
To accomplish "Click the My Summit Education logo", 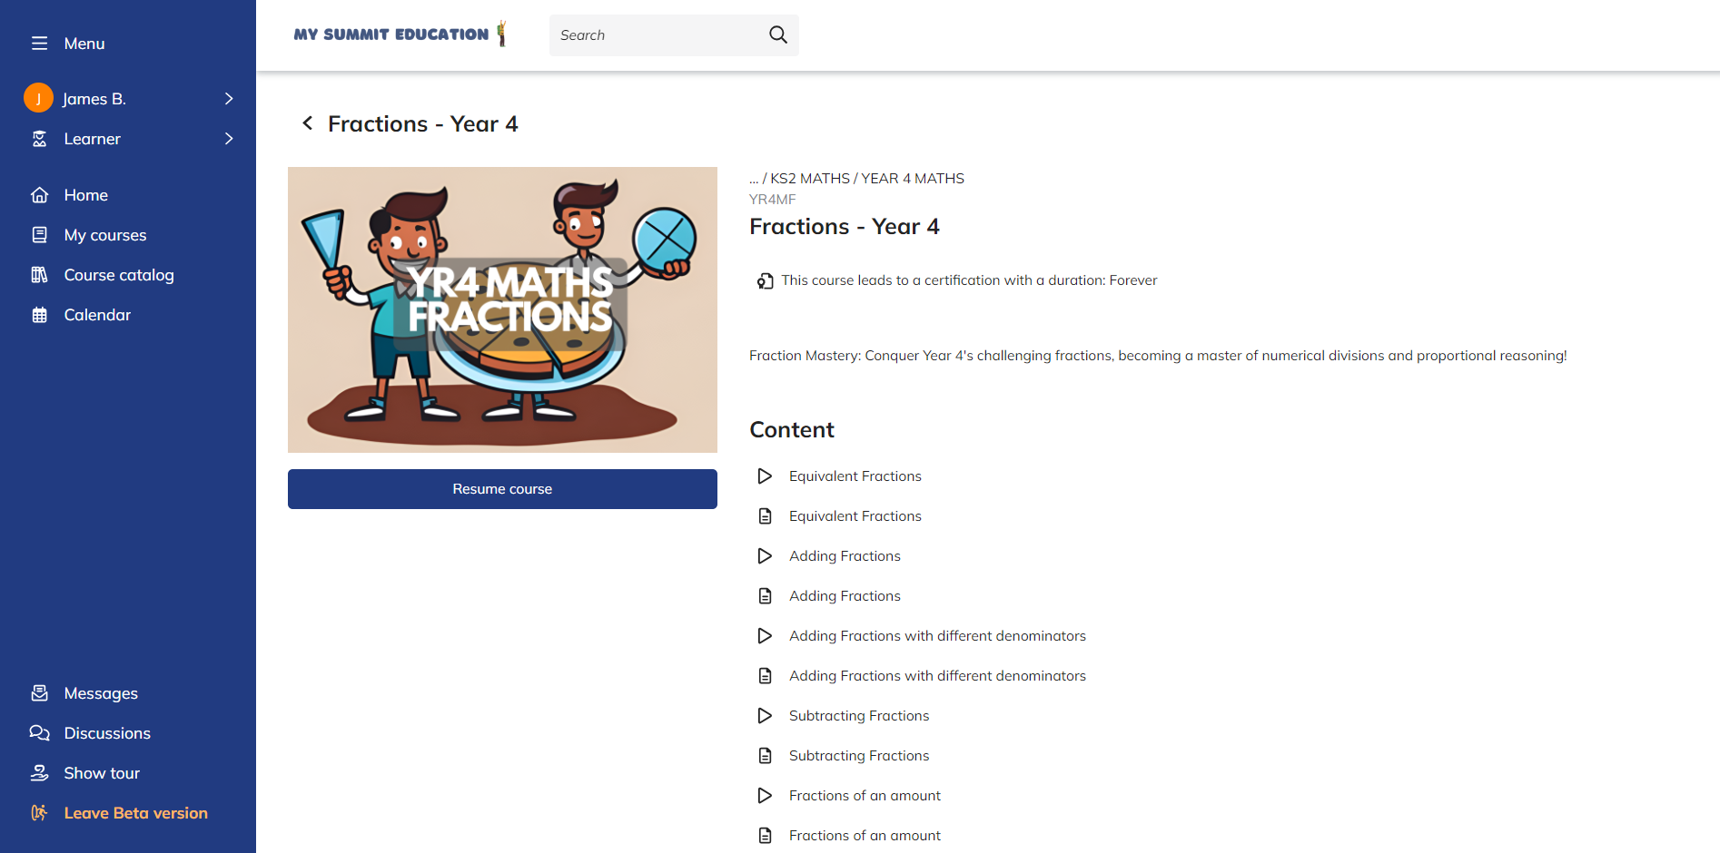I will [x=400, y=34].
